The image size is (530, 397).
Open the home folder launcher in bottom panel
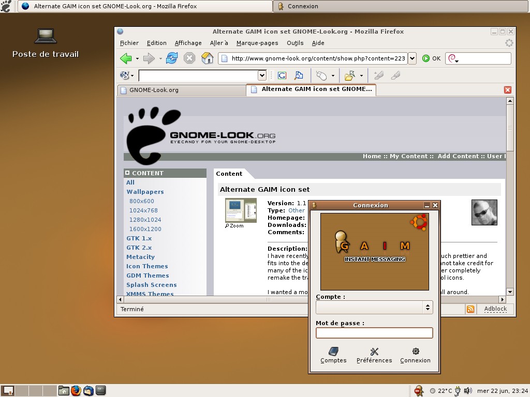tap(64, 391)
